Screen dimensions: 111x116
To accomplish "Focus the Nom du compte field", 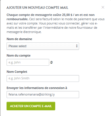I will coord(28,62).
